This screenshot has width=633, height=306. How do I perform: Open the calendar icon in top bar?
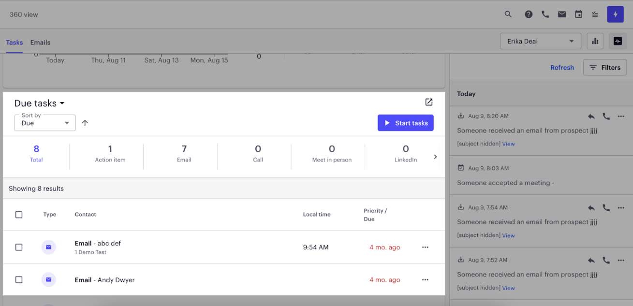tap(578, 15)
